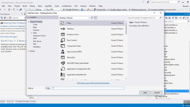Open the Architecture menu
Viewport: 190px width, 107px height.
[x=66, y=6]
